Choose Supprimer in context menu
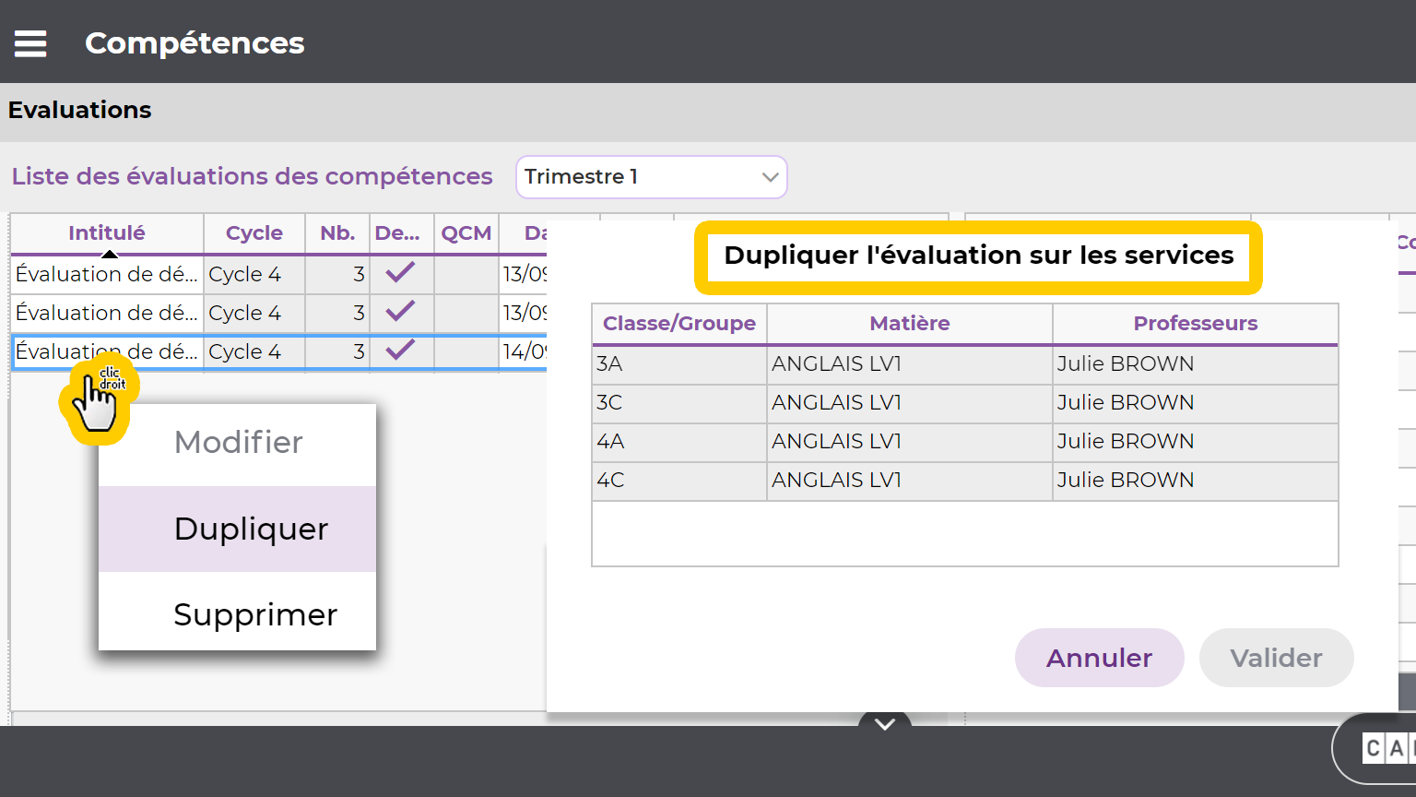The image size is (1416, 797). [238, 614]
